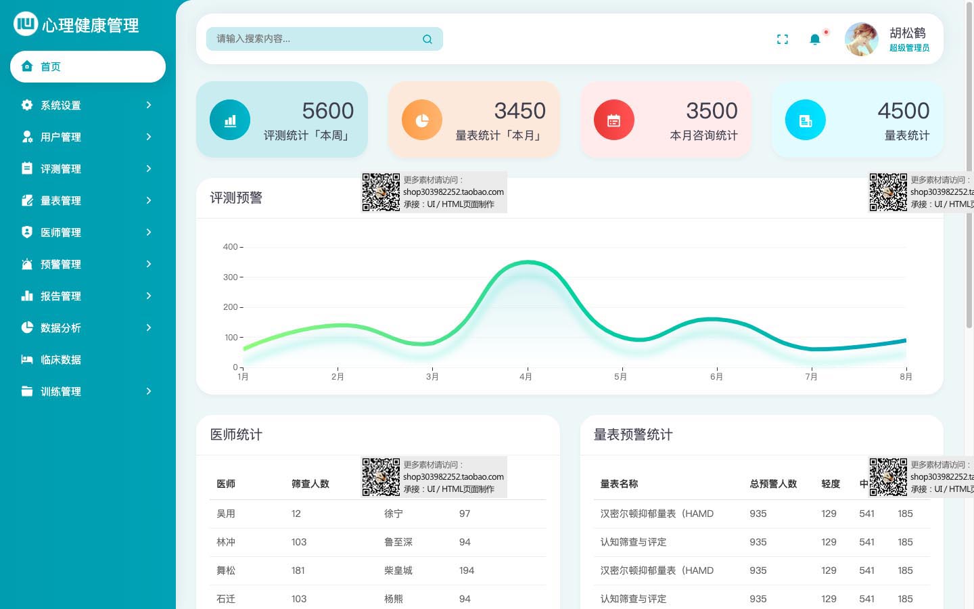Viewport: 974px width, 609px height.
Task: Expand the 预警管理 chevron
Action: click(149, 264)
